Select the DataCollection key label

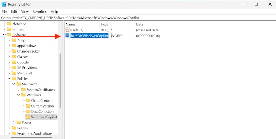[42, 111]
